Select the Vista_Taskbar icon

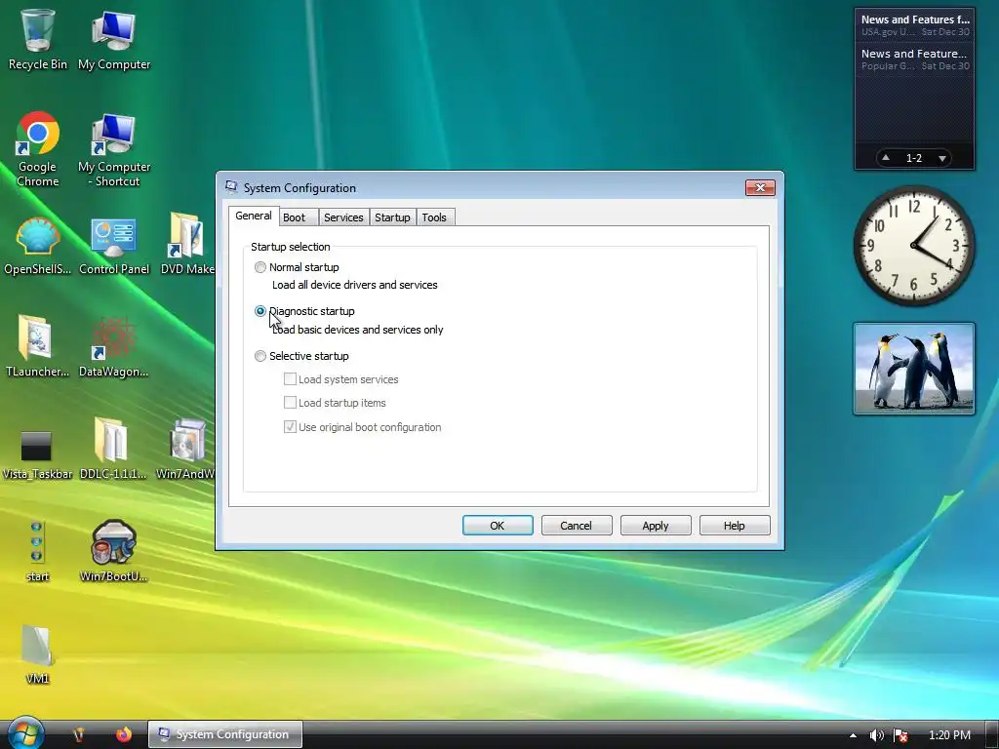[37, 453]
